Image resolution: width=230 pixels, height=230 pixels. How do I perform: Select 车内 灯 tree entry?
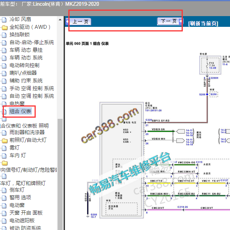point(18,155)
